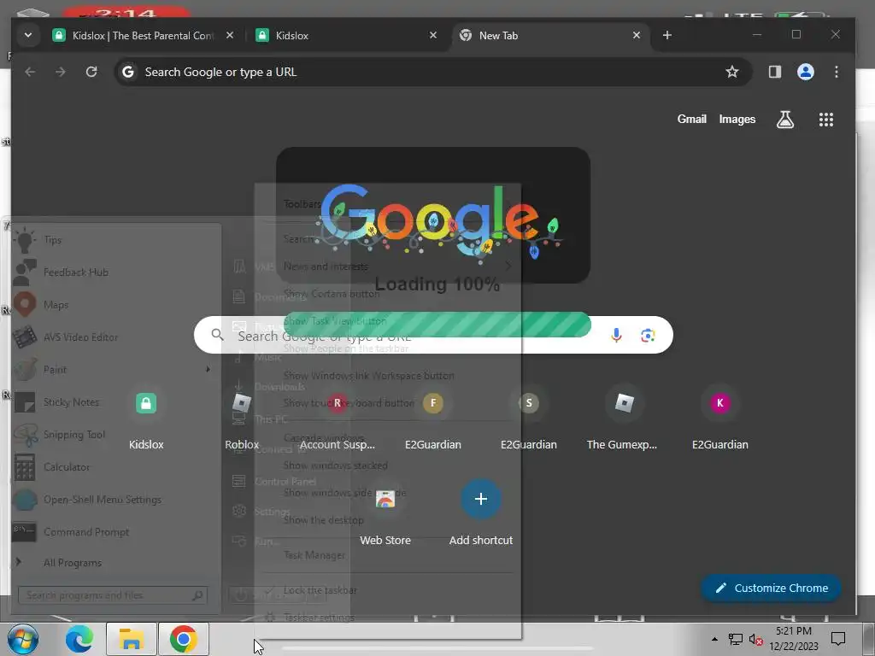Launch Microsoft Edge from the taskbar
Screen dimensions: 875x656
pos(79,639)
